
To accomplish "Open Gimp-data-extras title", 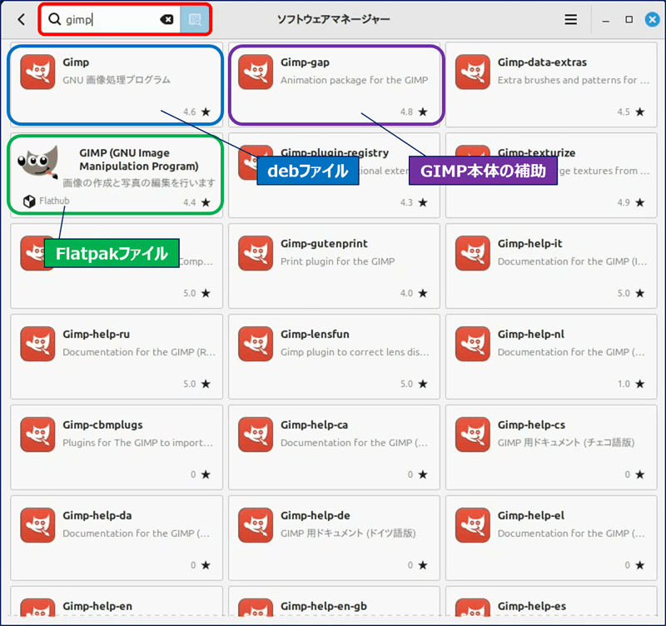I will coord(542,62).
